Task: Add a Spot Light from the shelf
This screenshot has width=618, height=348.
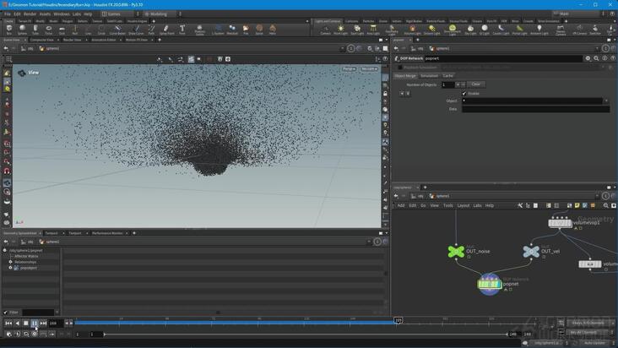Action: (x=357, y=30)
